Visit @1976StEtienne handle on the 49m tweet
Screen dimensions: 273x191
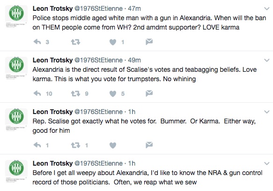click(98, 60)
